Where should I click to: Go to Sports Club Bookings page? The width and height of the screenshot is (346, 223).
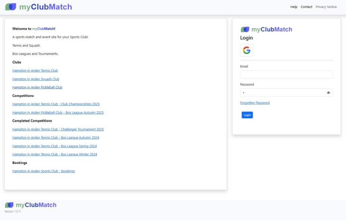point(44,171)
